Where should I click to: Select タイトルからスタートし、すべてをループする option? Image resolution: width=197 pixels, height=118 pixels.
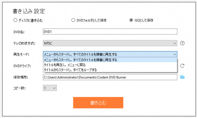click(110, 70)
